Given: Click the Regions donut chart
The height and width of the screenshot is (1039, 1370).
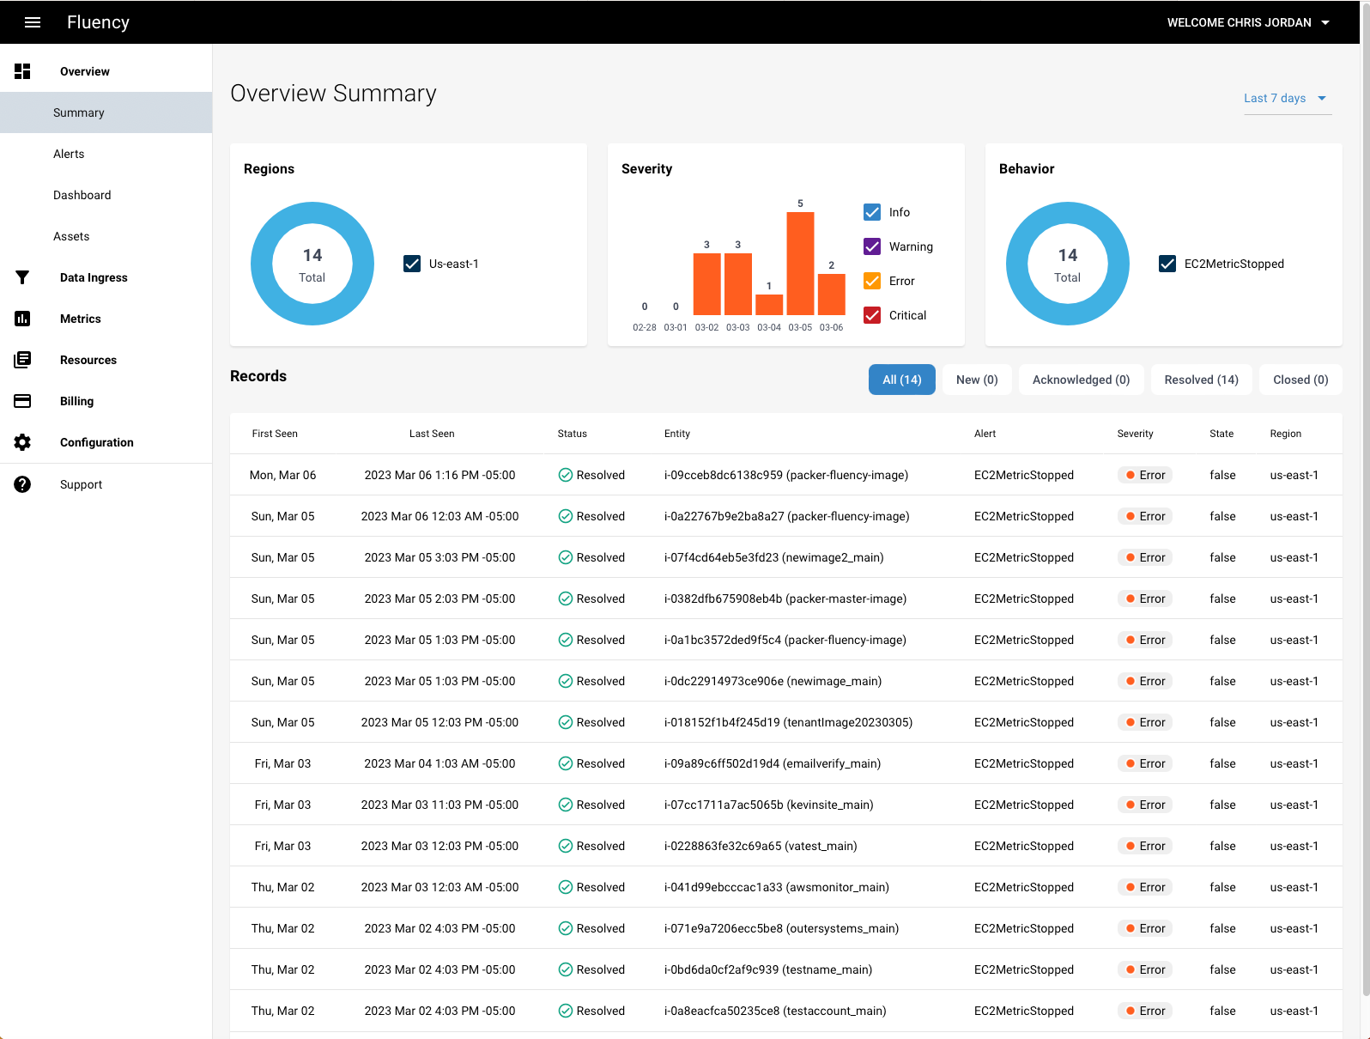Looking at the screenshot, I should pyautogui.click(x=312, y=264).
